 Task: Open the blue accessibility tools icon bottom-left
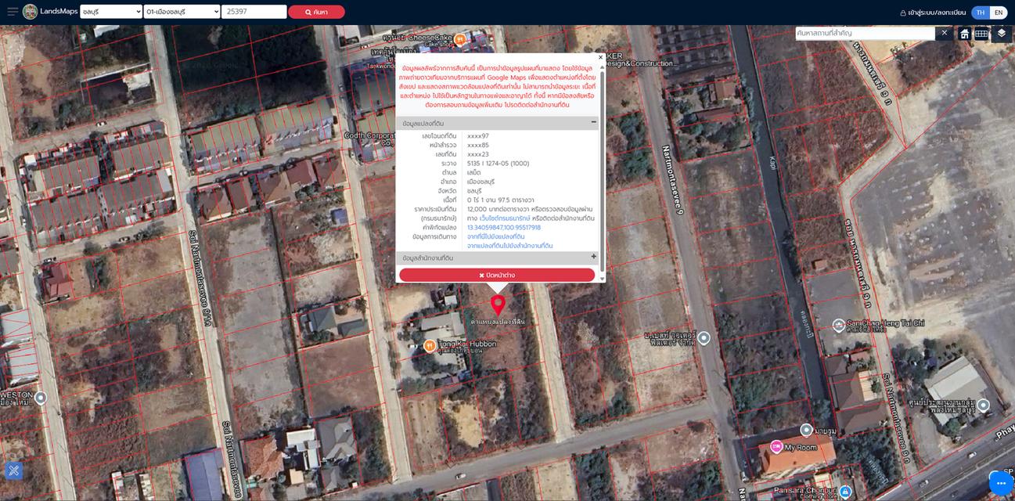click(x=13, y=470)
